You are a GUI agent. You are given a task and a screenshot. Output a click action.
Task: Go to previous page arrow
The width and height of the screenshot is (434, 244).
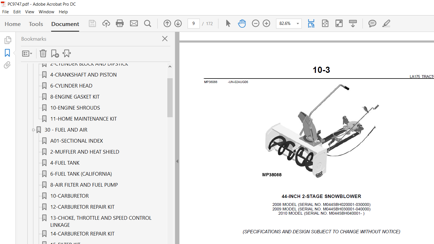click(x=167, y=23)
